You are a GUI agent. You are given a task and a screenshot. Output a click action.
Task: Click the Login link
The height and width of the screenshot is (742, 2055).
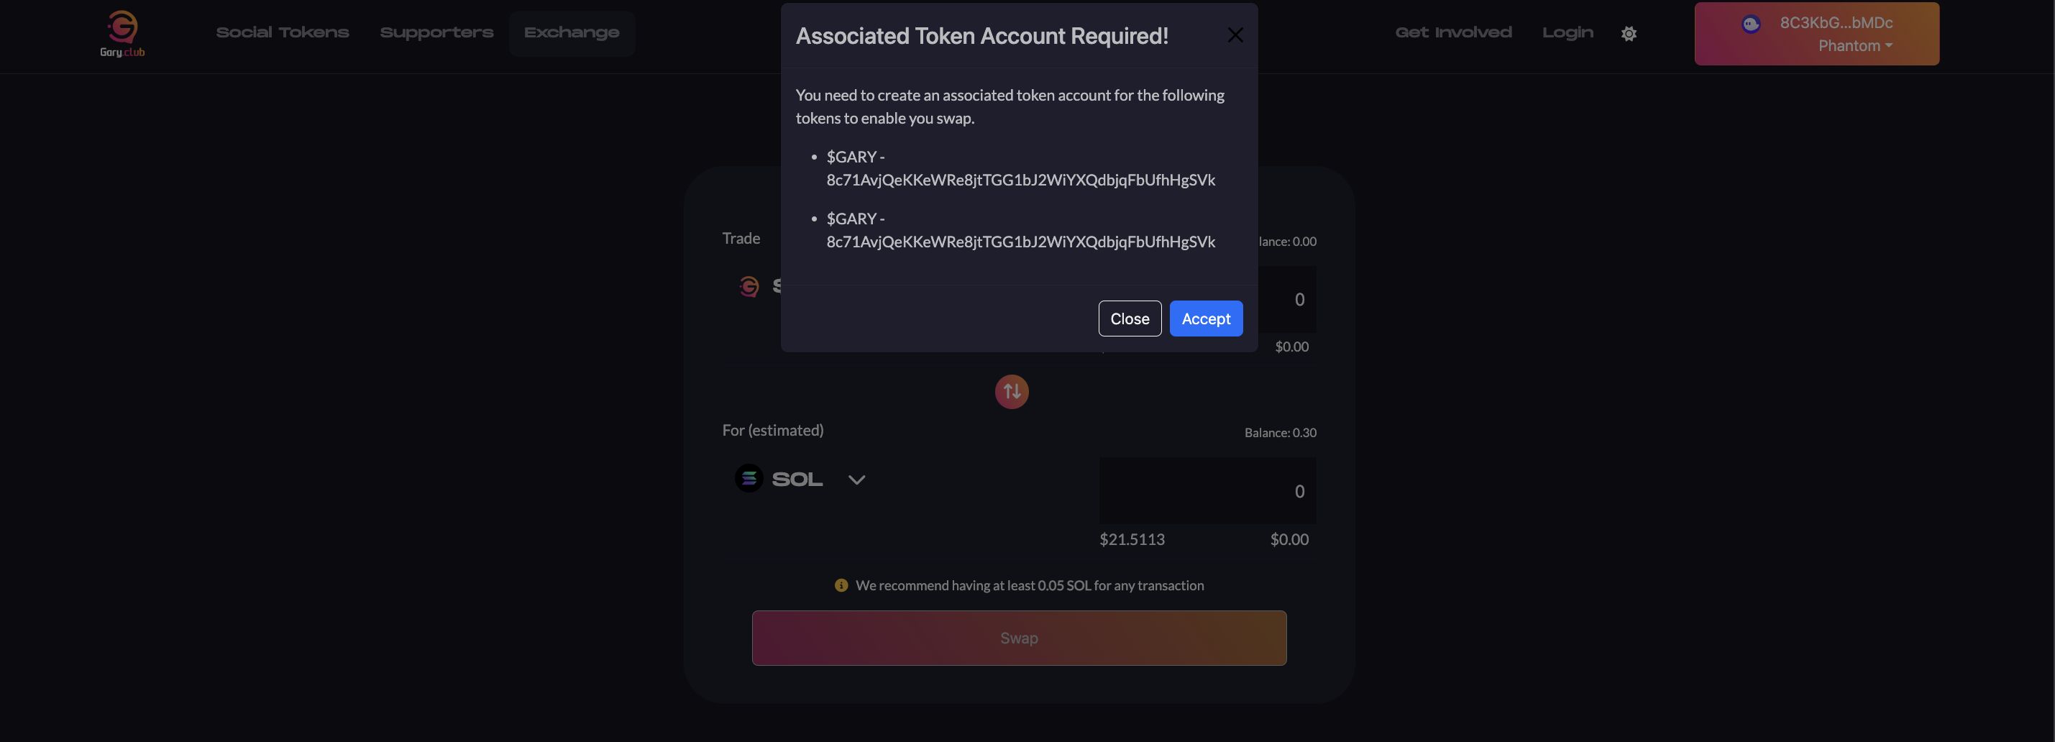[1567, 32]
